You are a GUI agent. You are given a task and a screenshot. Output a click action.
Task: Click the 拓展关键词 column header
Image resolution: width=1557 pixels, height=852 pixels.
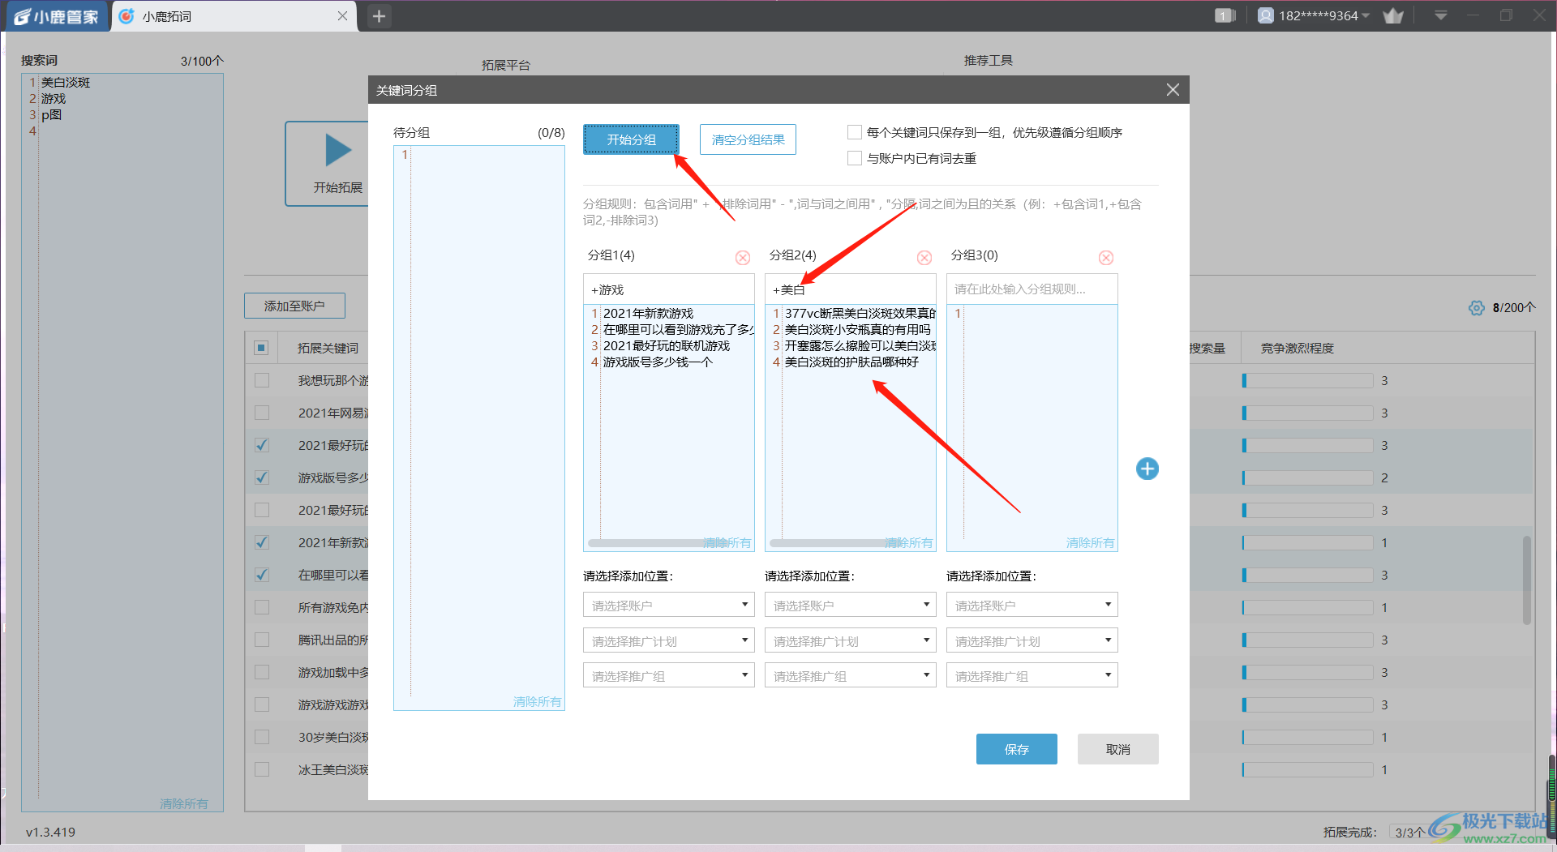point(328,348)
